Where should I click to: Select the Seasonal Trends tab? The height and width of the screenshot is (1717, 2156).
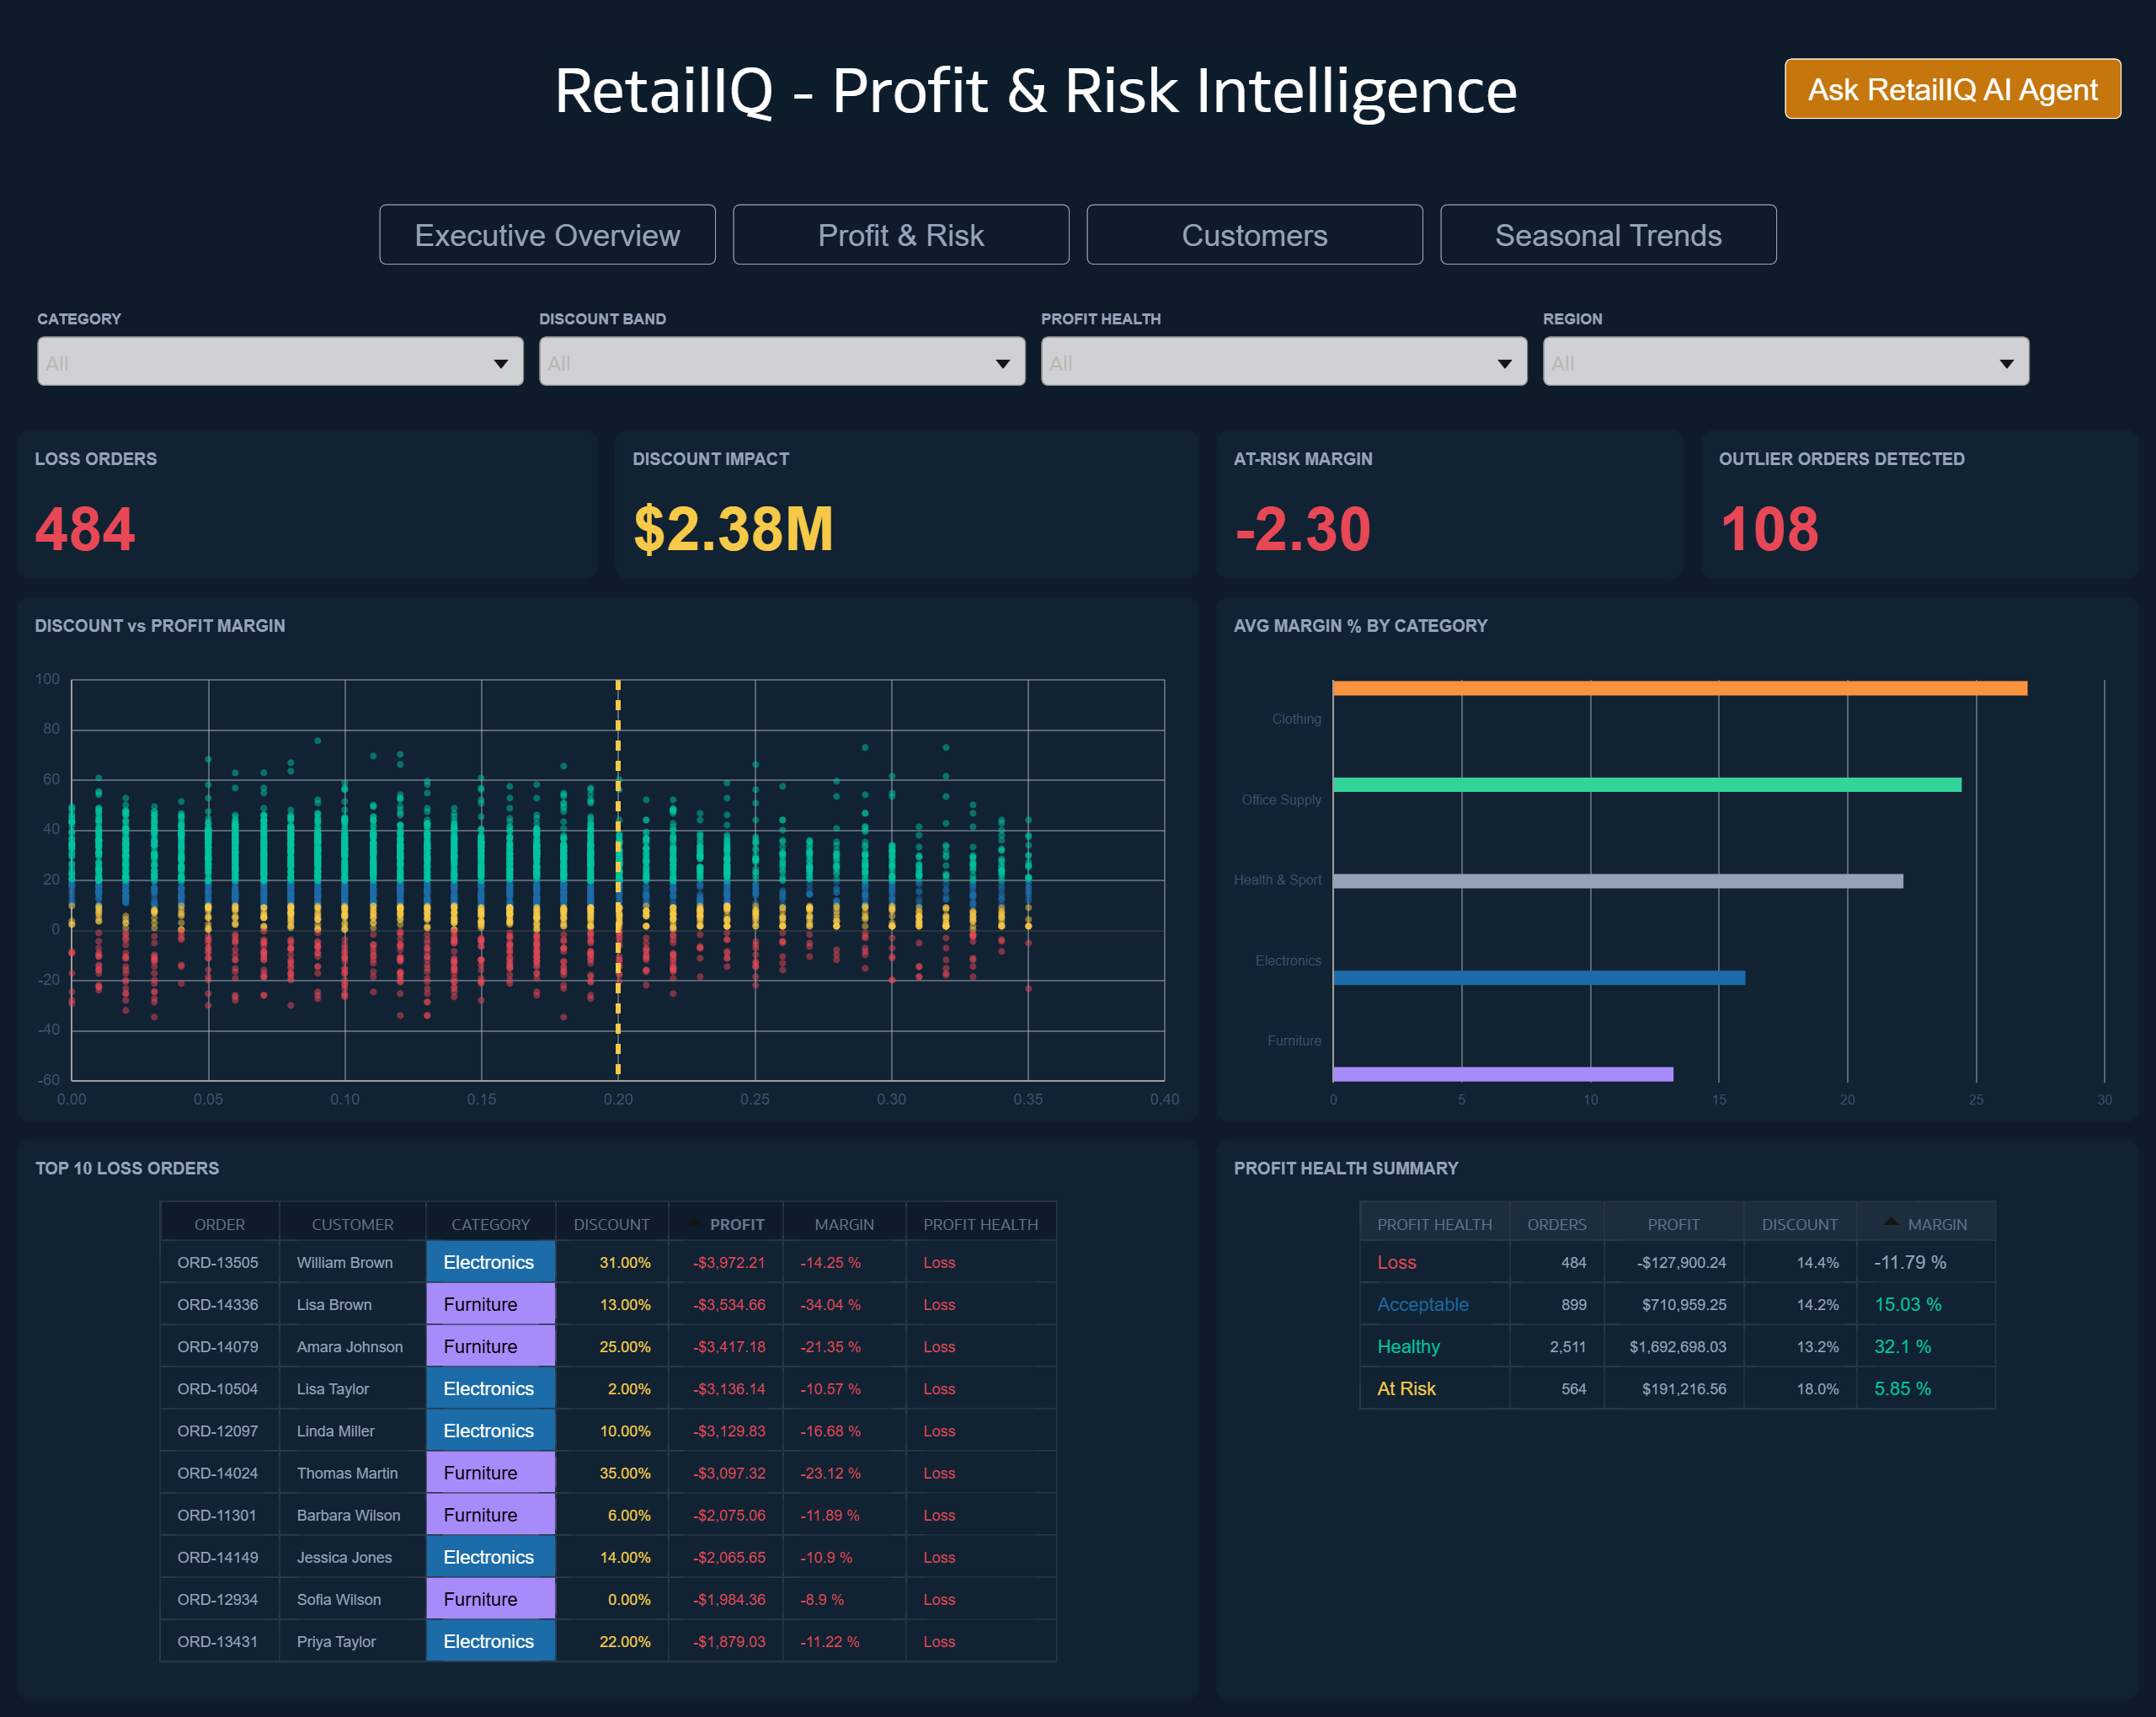pyautogui.click(x=1608, y=234)
